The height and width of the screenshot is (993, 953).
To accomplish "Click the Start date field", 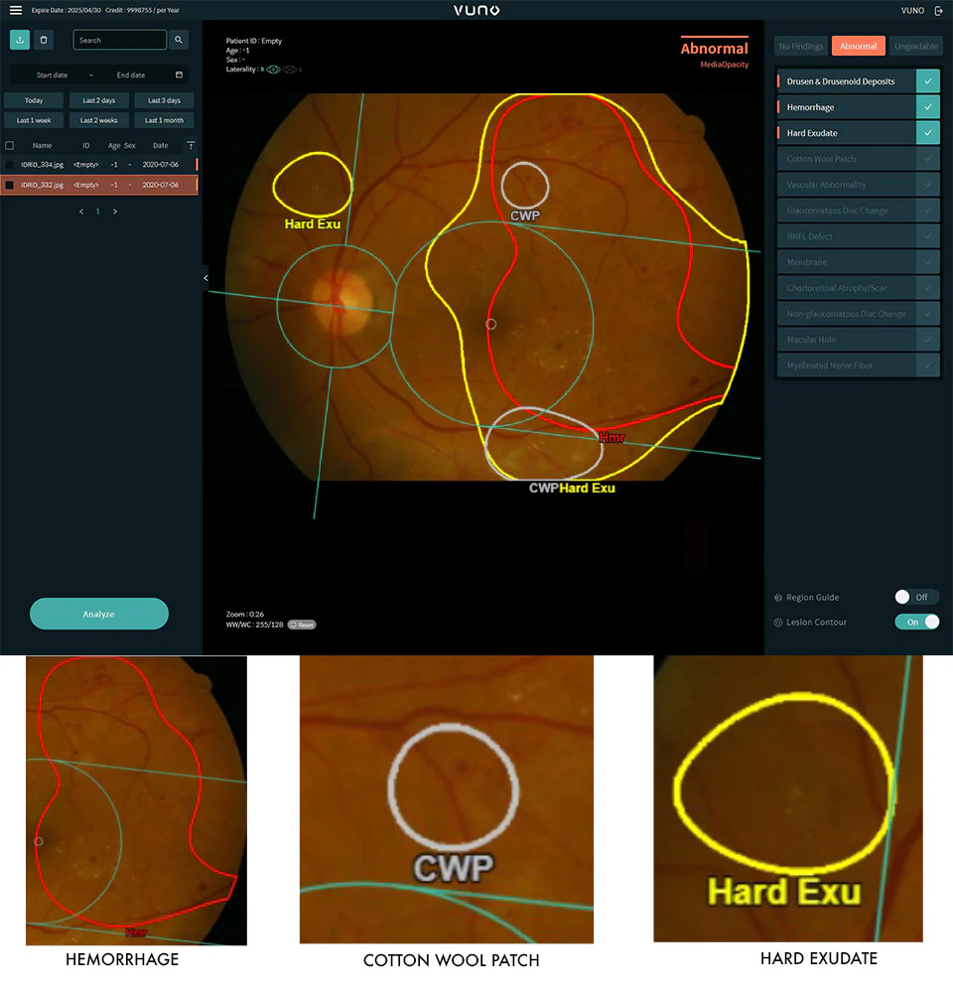I will 52,74.
